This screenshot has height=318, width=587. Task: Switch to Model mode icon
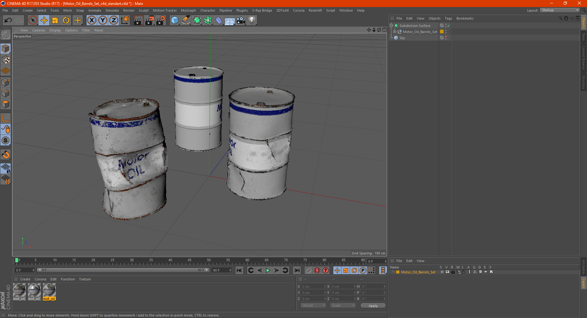click(6, 49)
